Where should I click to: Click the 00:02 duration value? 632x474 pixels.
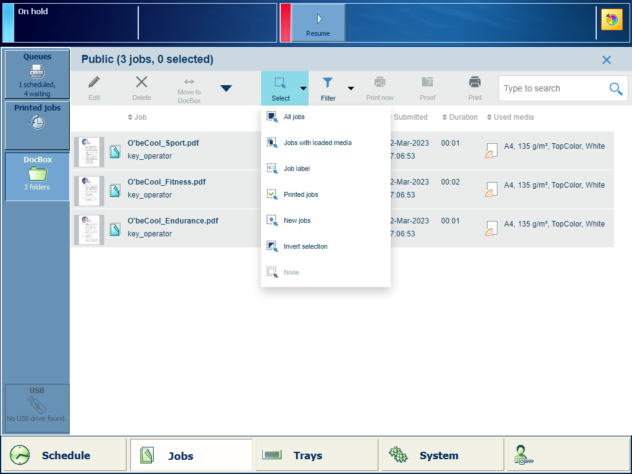[x=450, y=182]
